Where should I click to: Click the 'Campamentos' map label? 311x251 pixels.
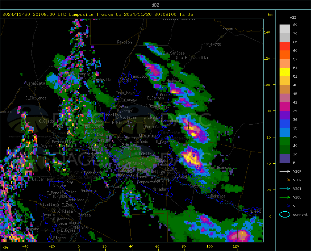pyautogui.click(x=148, y=182)
